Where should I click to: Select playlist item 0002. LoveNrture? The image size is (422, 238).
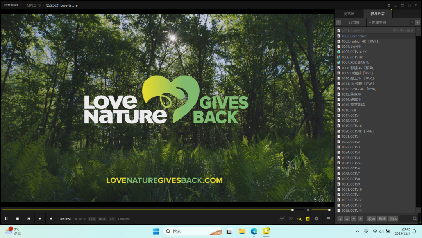(376, 36)
